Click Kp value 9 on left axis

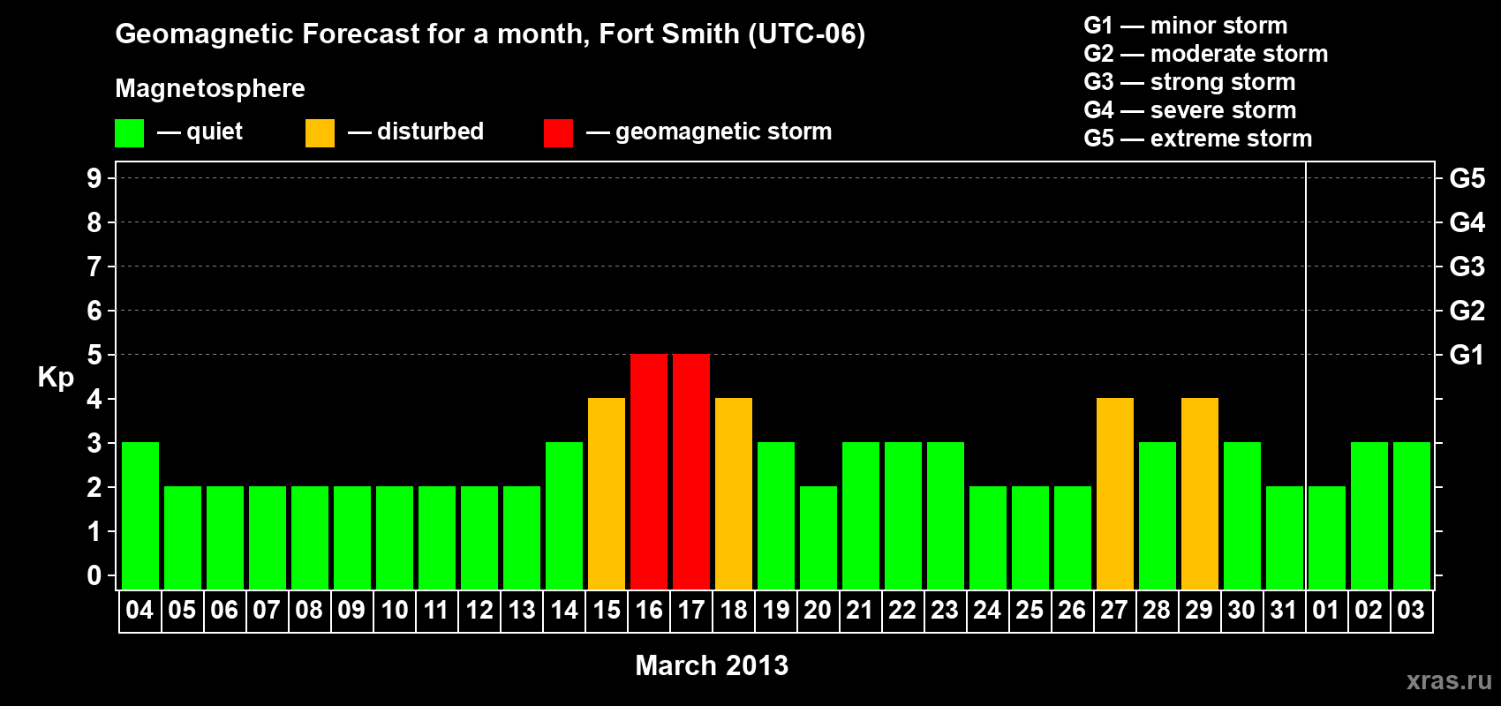tap(94, 178)
